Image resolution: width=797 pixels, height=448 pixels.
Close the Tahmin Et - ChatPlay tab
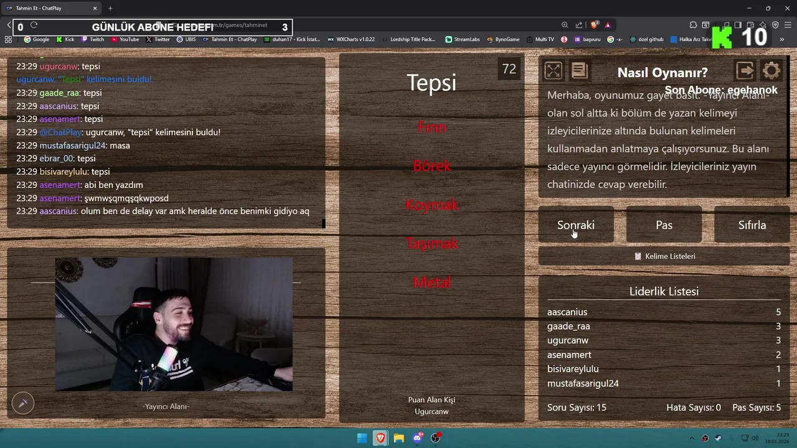(95, 8)
